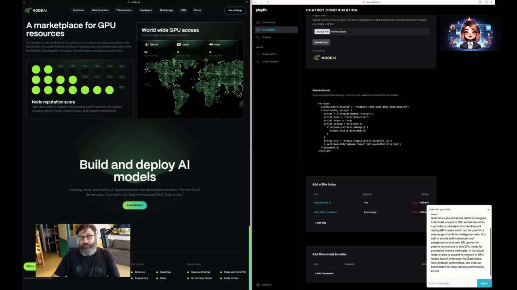Select the India GPU region card
517x290 pixels.
[x=222, y=50]
